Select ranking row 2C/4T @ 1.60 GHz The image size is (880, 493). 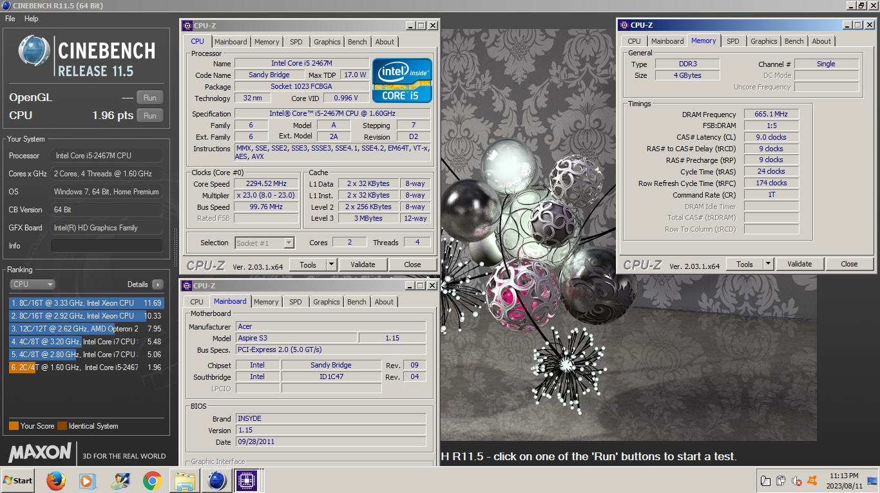click(86, 367)
